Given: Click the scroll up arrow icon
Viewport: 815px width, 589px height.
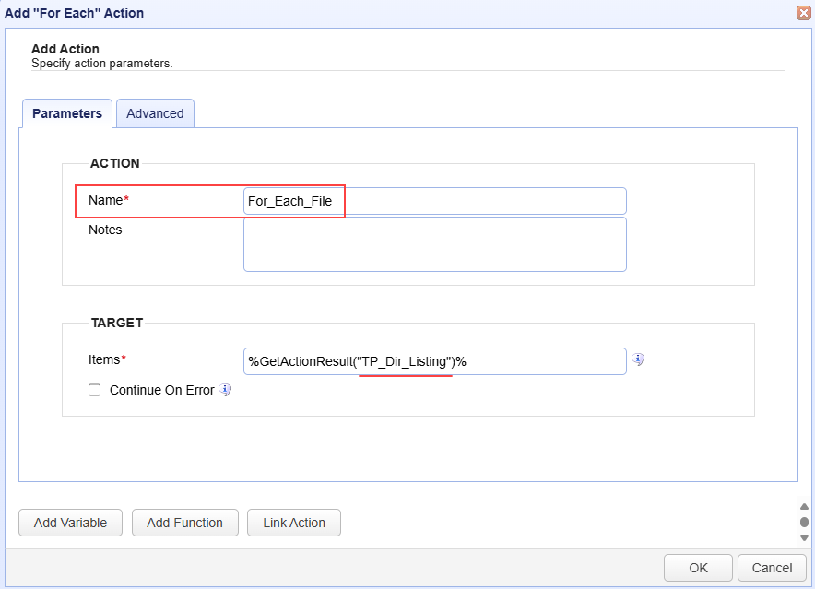Looking at the screenshot, I should 804,506.
